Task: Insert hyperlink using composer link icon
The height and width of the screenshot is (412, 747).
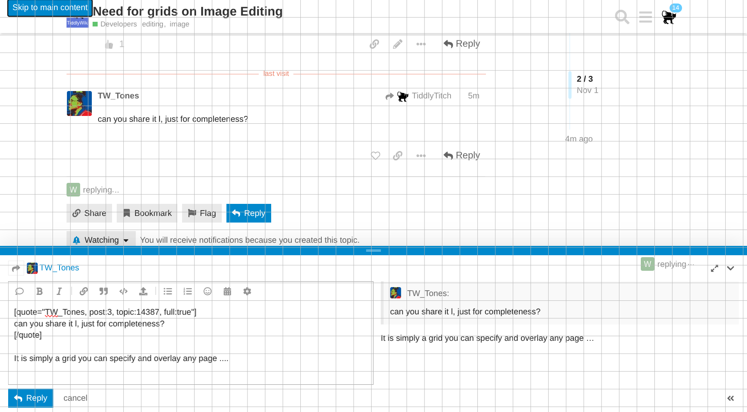Action: point(84,291)
